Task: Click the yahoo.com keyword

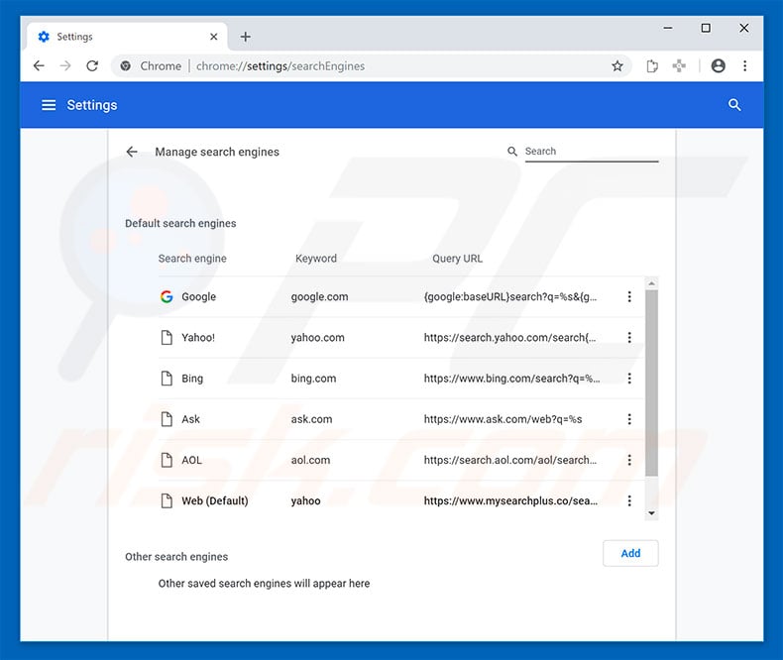Action: click(317, 338)
